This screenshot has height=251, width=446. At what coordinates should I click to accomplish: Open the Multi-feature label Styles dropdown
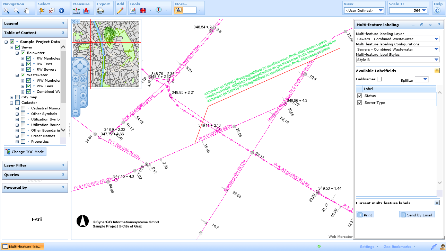click(436, 60)
